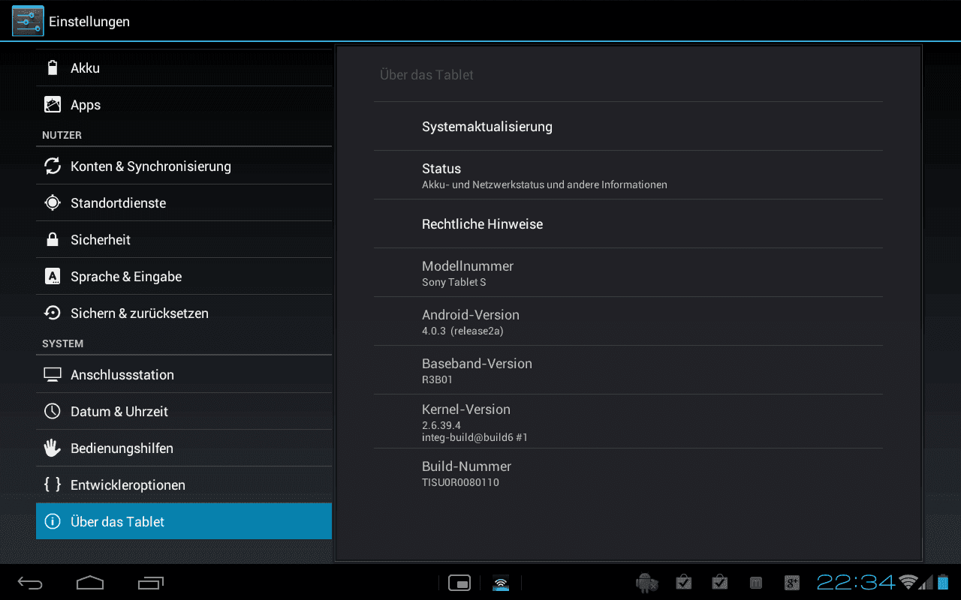Click the SYSTEM section header
The height and width of the screenshot is (600, 961).
tap(62, 343)
